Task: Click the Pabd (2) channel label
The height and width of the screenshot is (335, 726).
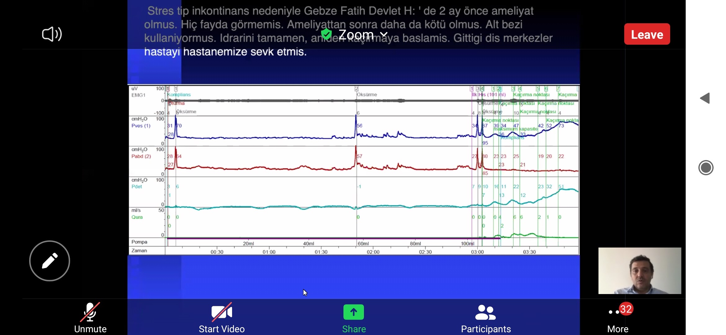Action: [141, 156]
